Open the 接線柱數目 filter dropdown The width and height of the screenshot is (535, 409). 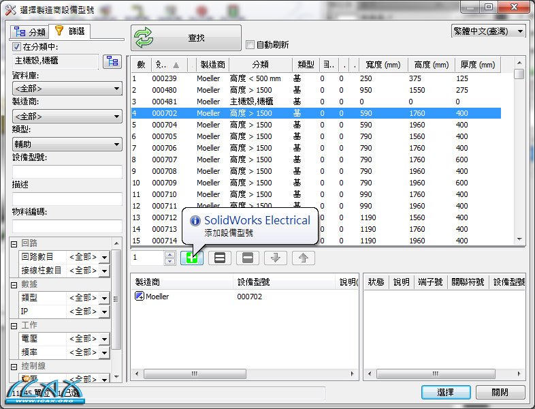tap(104, 271)
